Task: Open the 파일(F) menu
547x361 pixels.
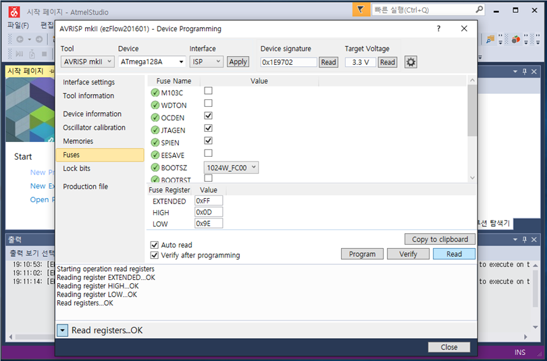Action: 18,25
